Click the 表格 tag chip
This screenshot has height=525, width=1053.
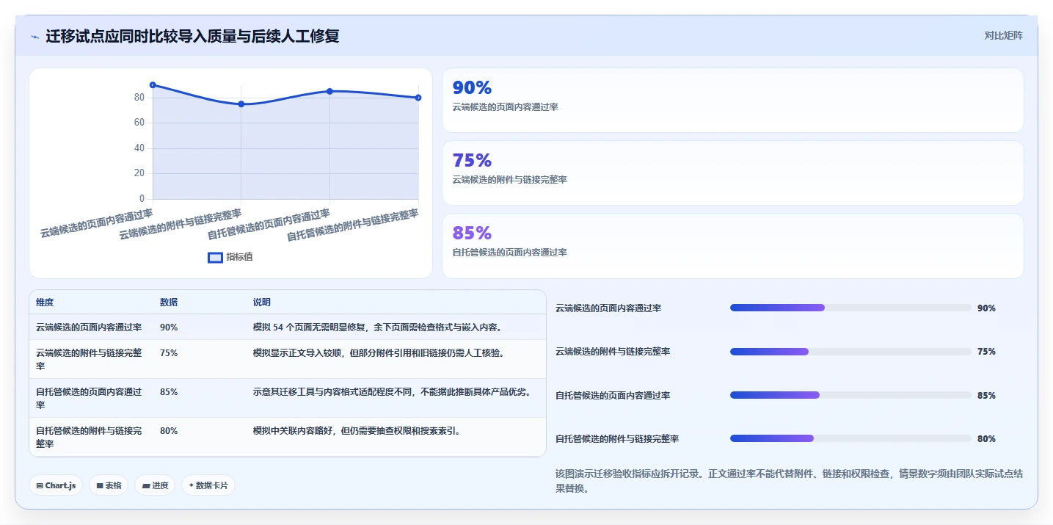pos(109,485)
